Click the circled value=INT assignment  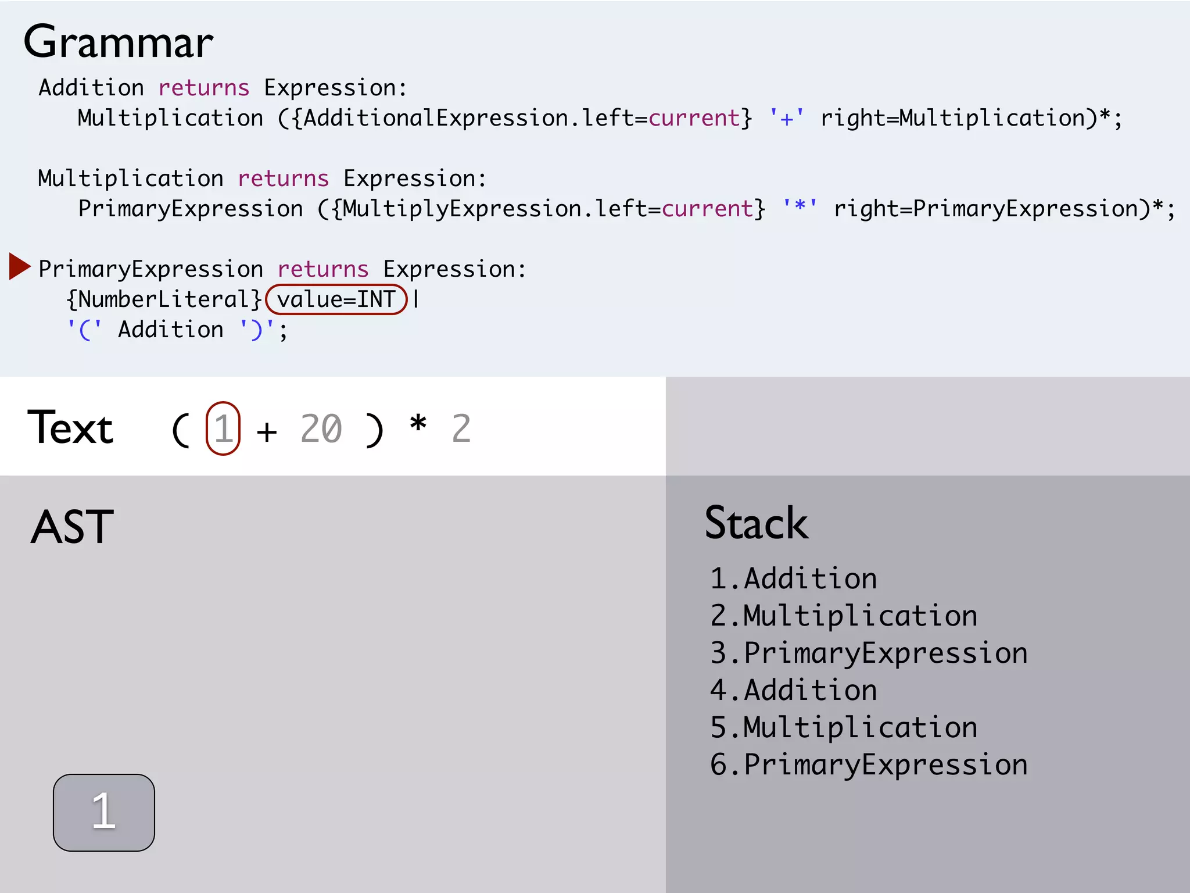[336, 300]
